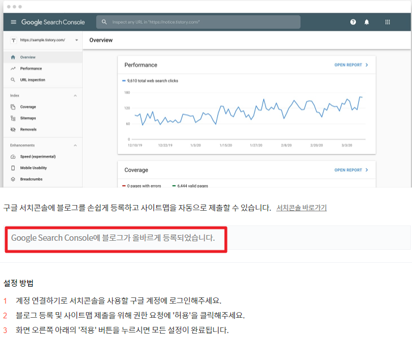Click the Breadcrumbs layers icon
Screen dimensions: 412x341
point(13,179)
